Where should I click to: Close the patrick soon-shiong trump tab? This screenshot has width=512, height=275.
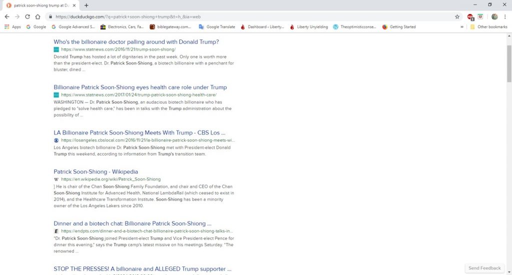(x=75, y=5)
